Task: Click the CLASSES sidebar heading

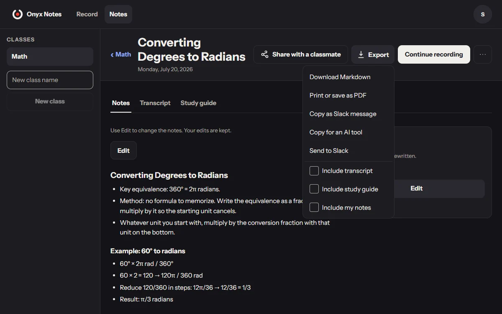Action: 20,39
